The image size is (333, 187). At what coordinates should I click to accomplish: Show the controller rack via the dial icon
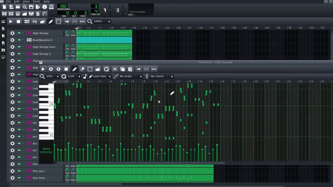(44, 14)
